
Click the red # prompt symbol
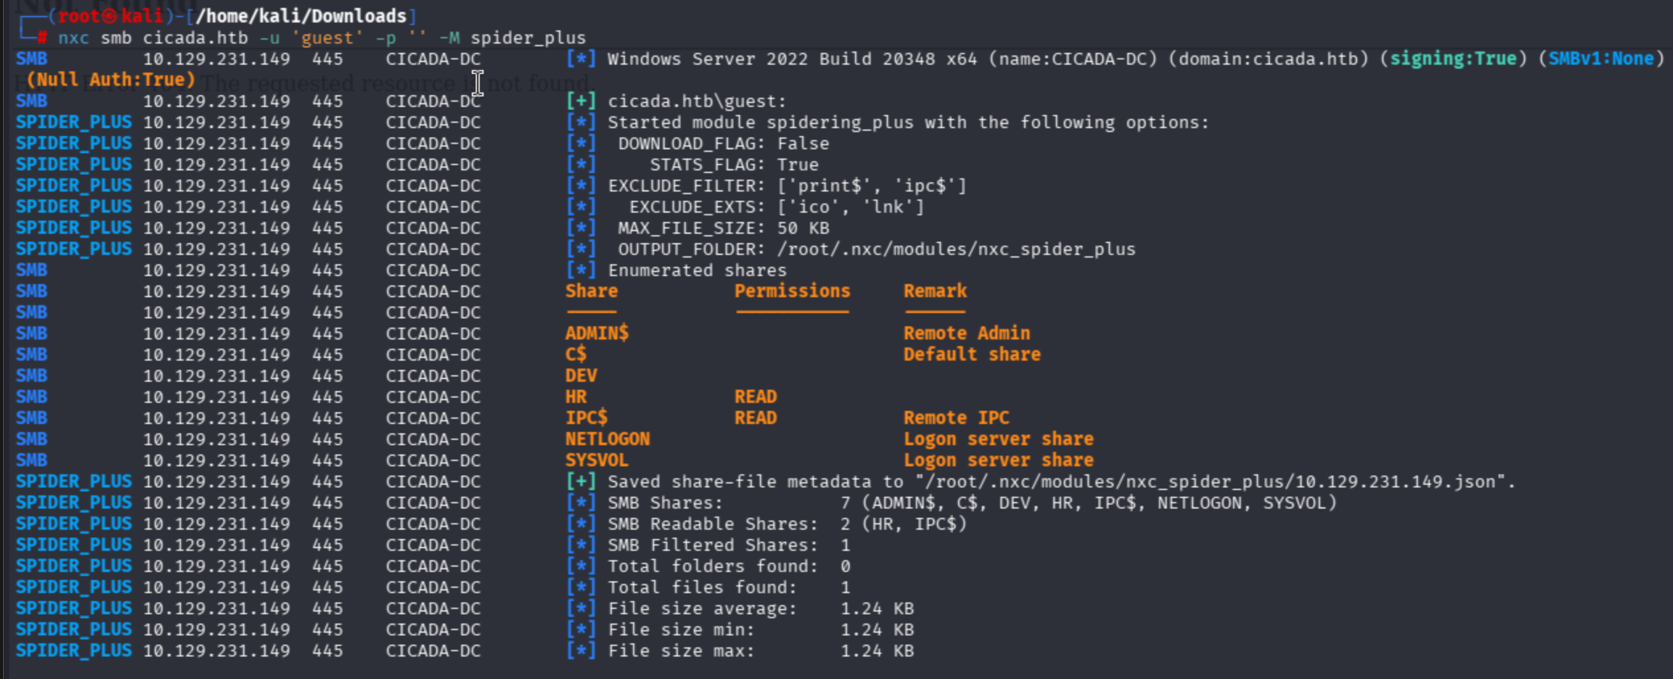click(42, 38)
